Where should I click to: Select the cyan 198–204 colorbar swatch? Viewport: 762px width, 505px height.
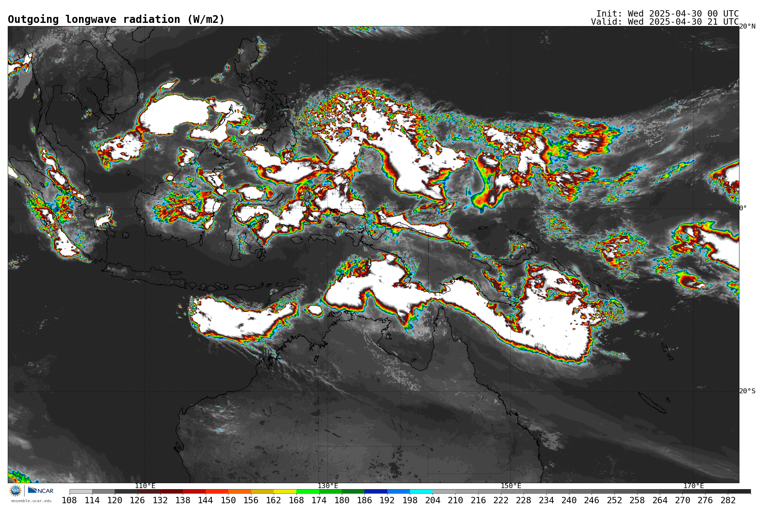point(421,492)
